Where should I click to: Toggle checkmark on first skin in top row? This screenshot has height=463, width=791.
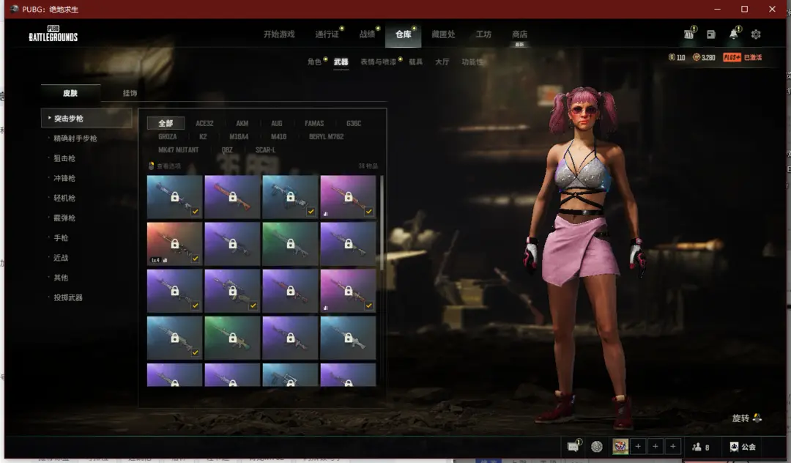tap(196, 211)
